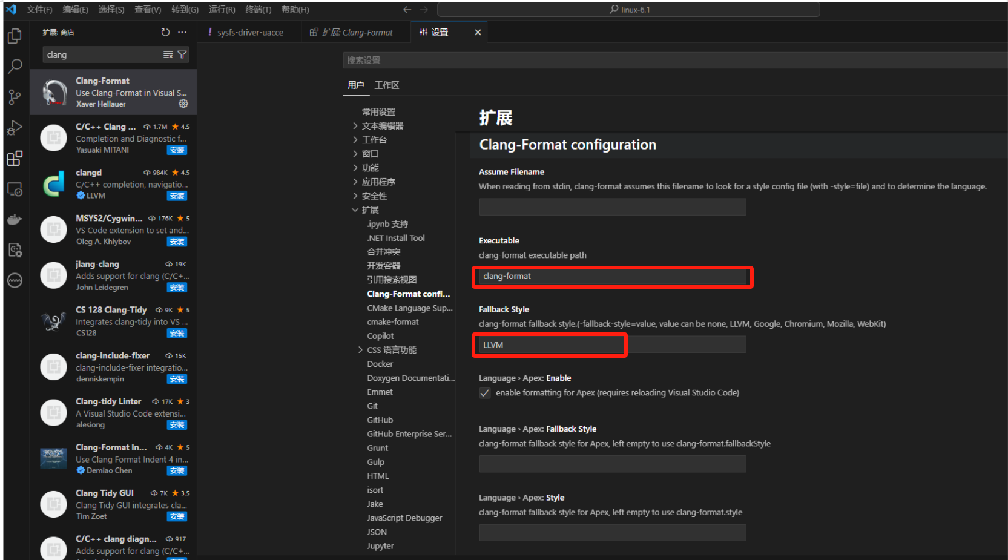1008x560 pixels.
Task: Expand the 功能 settings section
Action: click(x=355, y=168)
